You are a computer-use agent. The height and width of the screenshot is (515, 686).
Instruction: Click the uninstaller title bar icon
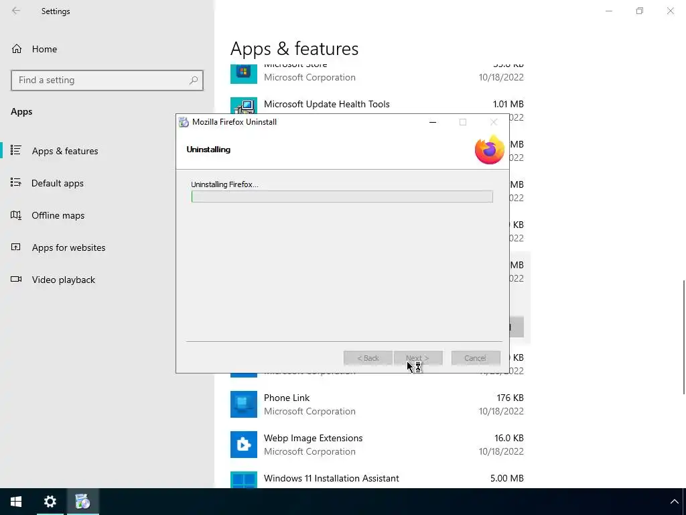(x=184, y=122)
